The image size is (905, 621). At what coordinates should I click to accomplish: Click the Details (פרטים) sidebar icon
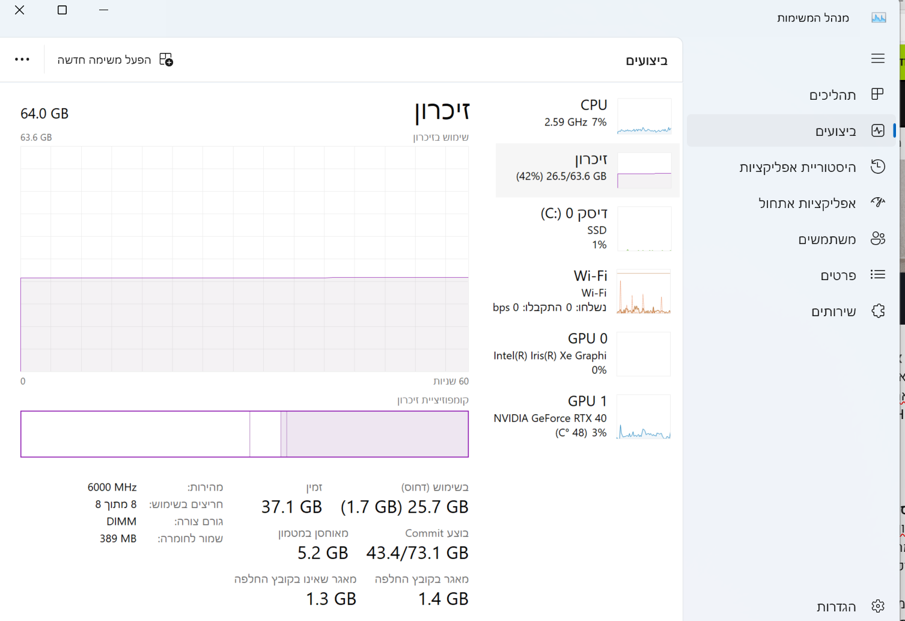[878, 275]
